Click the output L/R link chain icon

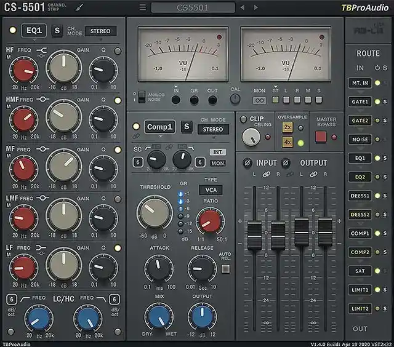pos(313,174)
